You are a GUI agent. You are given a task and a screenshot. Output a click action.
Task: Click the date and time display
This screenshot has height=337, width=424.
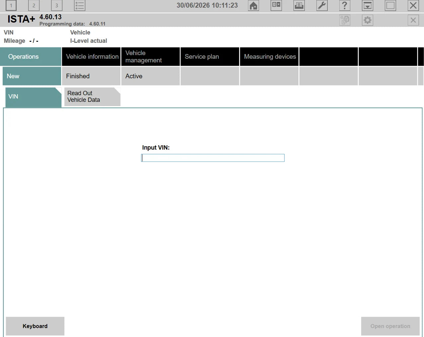pos(207,5)
